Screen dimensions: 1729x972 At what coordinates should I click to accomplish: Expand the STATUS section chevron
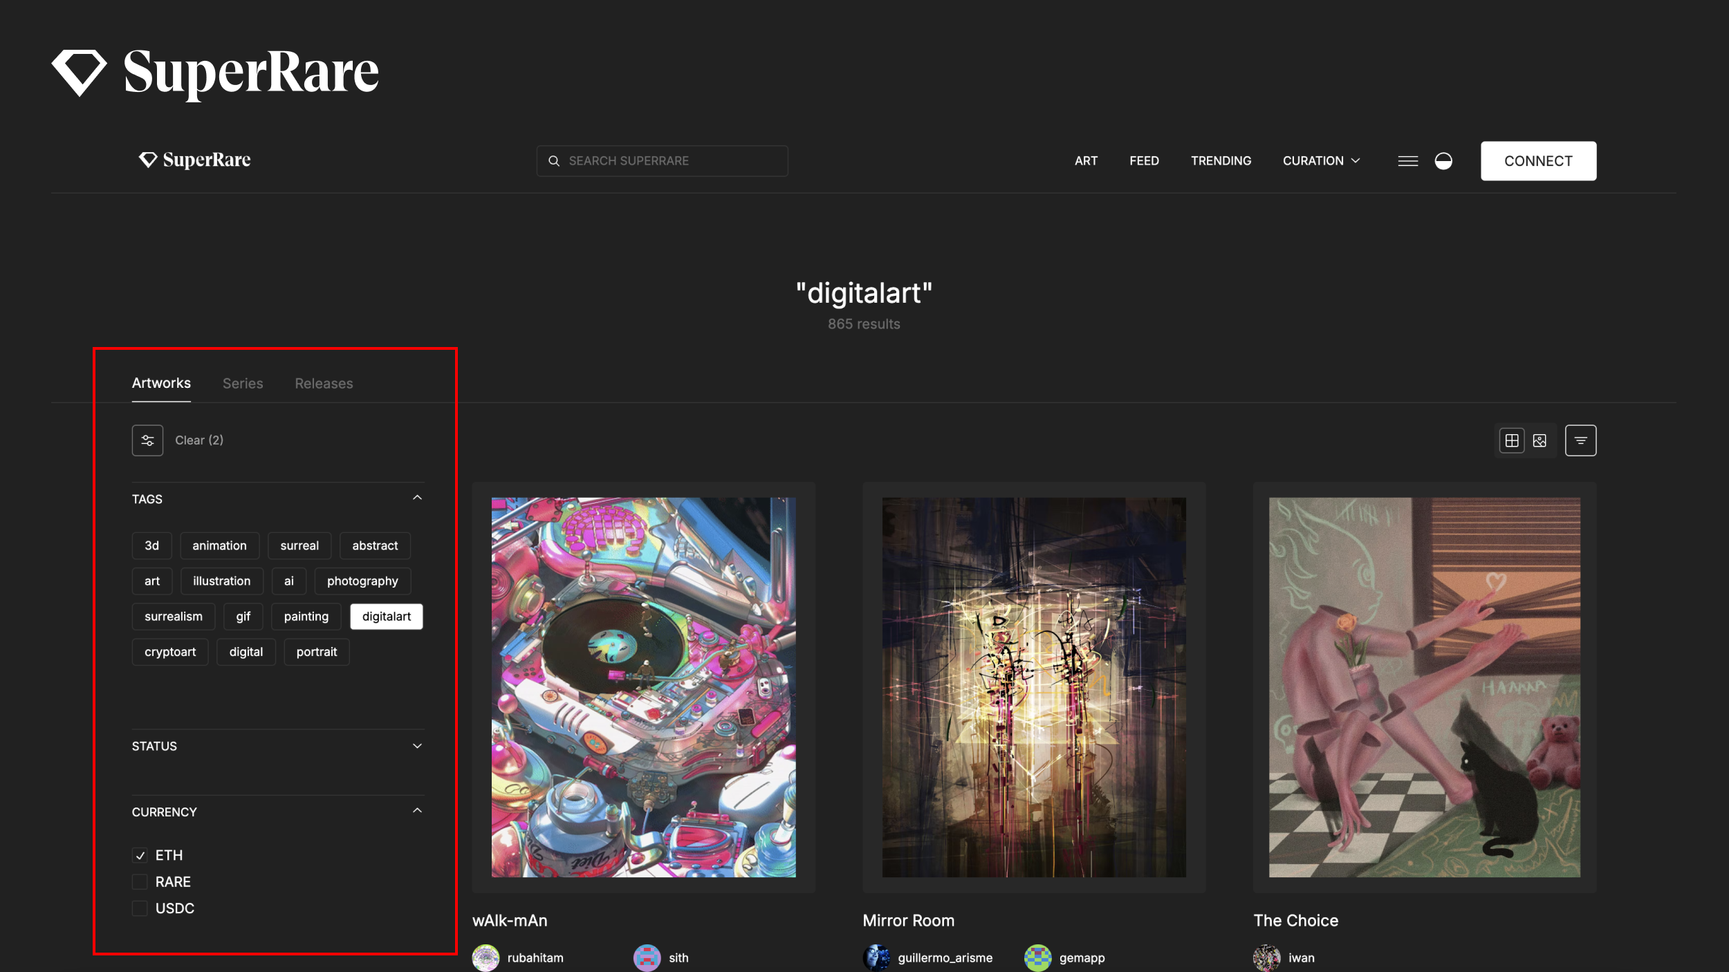[x=417, y=746]
